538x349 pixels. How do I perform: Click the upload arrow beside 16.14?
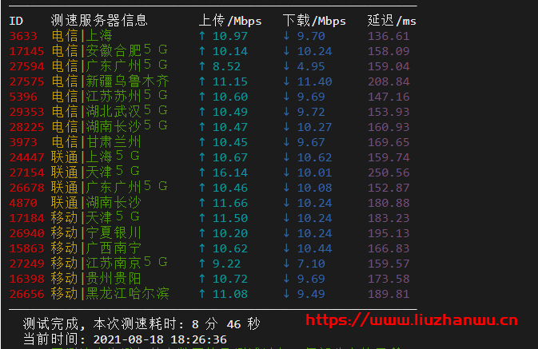click(x=202, y=172)
